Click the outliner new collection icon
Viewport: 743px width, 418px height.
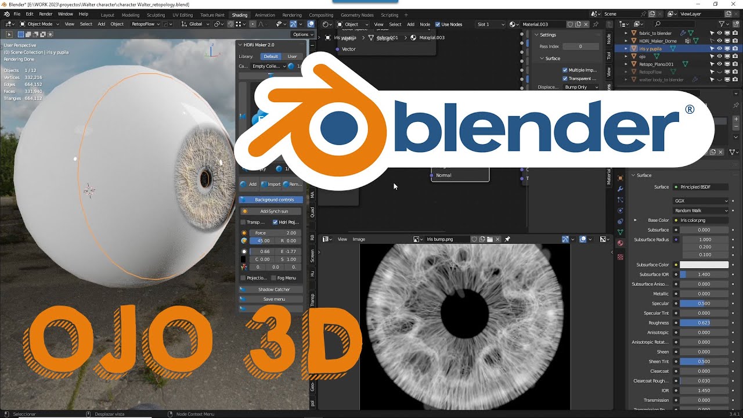click(735, 24)
